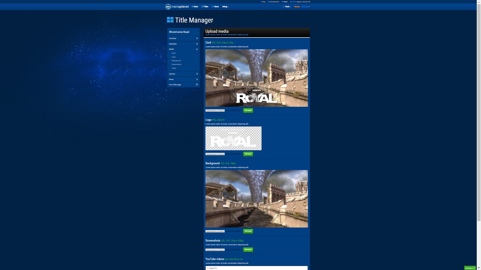This screenshot has height=270, width=481.
Task: Upload the Card image
Action: click(x=248, y=110)
